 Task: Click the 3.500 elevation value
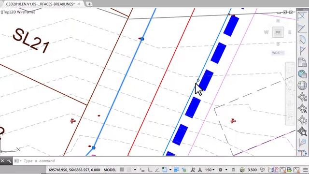coord(252,170)
